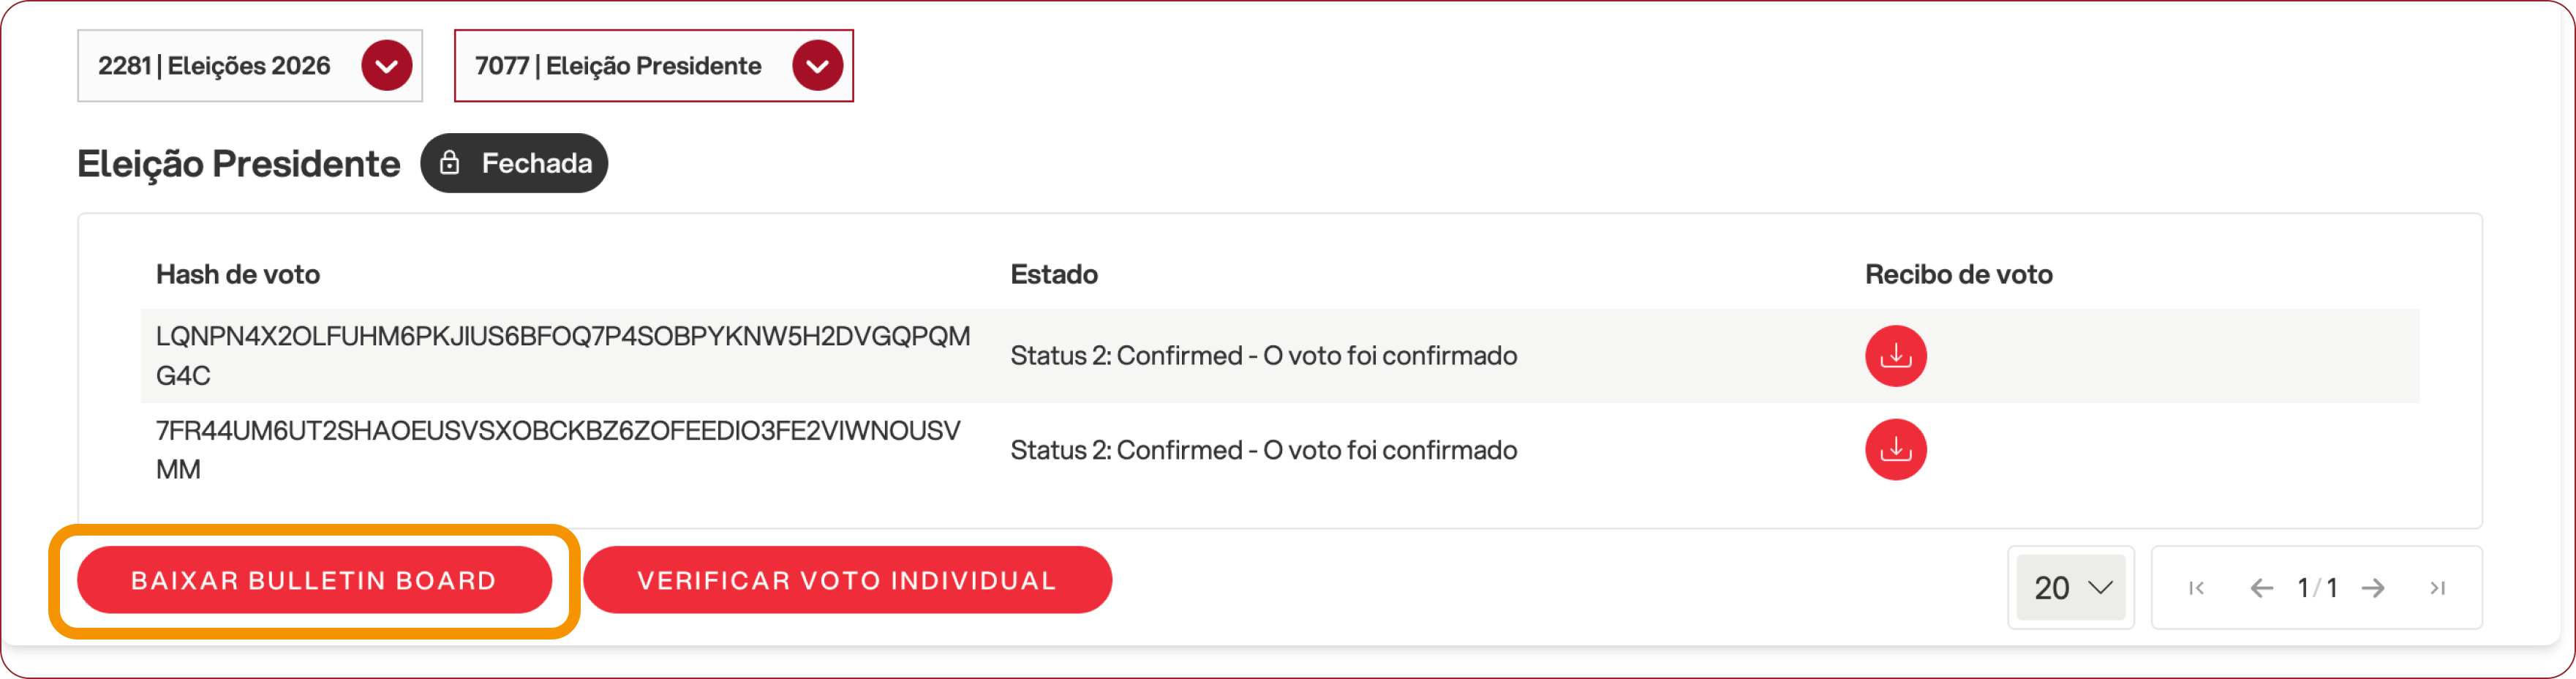
Task: Click the Estado column header
Action: [1054, 274]
